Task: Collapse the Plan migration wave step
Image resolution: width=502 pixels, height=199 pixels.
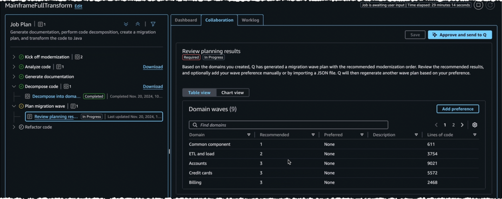Action: coord(14,106)
